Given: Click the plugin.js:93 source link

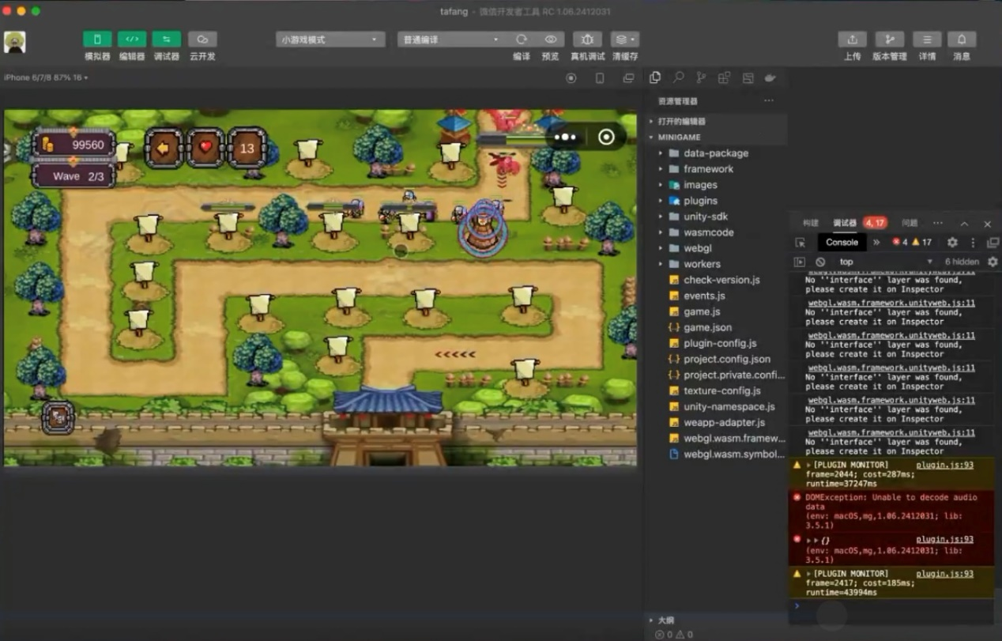Looking at the screenshot, I should coord(944,465).
